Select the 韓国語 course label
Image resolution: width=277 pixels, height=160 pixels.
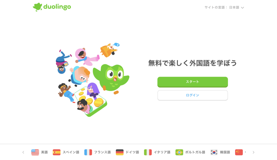pyautogui.click(x=225, y=152)
